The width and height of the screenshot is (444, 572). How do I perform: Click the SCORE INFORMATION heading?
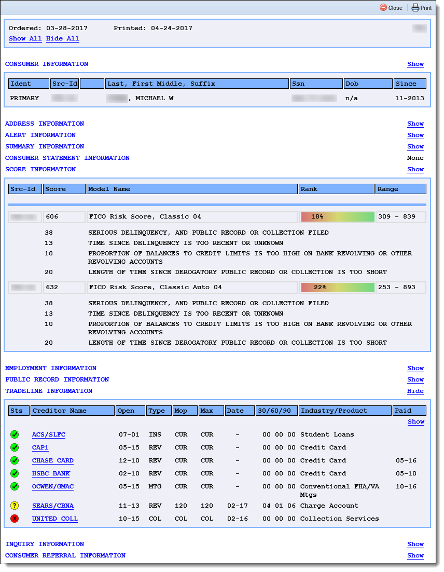point(40,169)
